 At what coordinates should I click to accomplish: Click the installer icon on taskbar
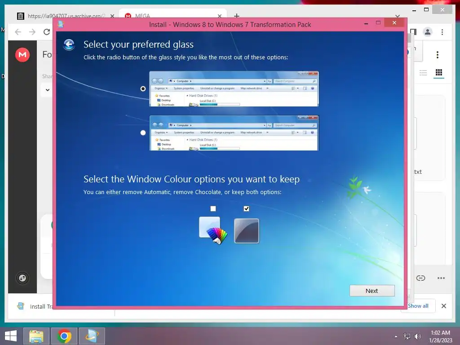click(x=92, y=336)
